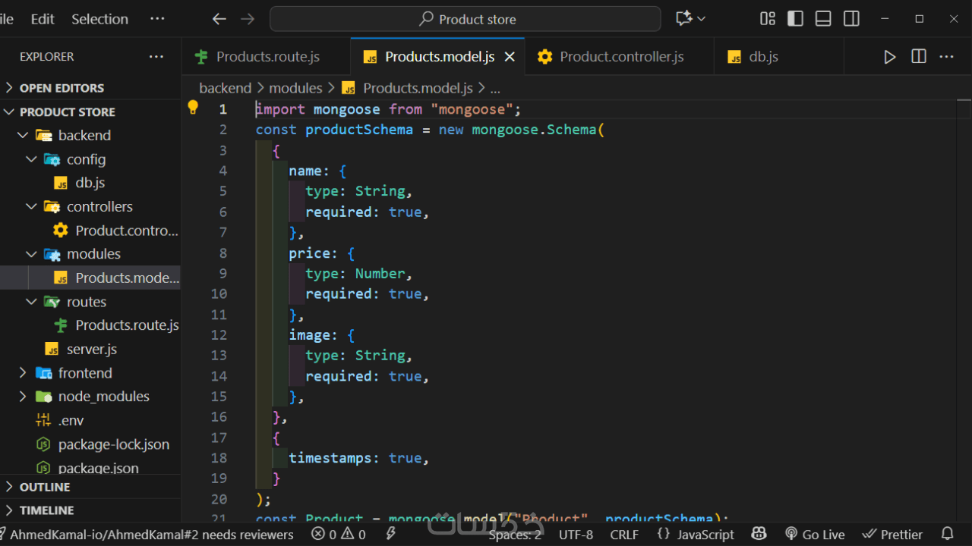
Task: Click the lightbulb code action icon
Action: 193,108
